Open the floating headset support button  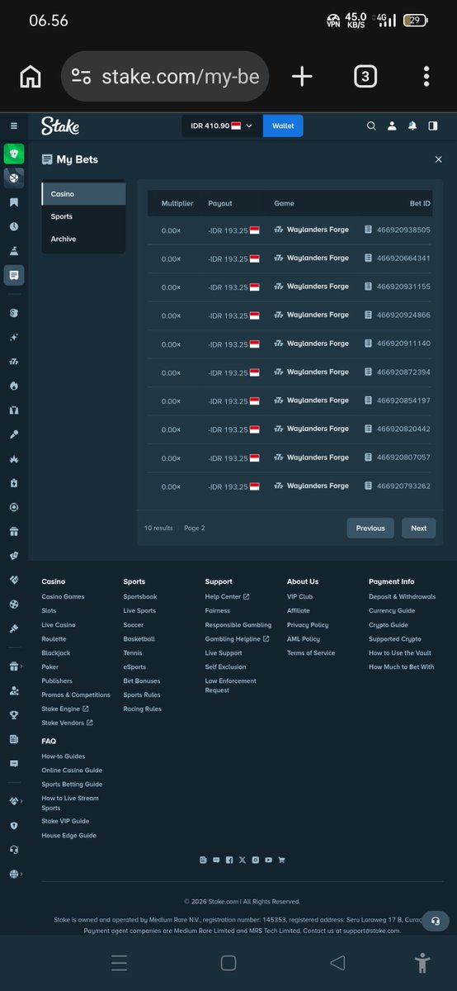(435, 921)
